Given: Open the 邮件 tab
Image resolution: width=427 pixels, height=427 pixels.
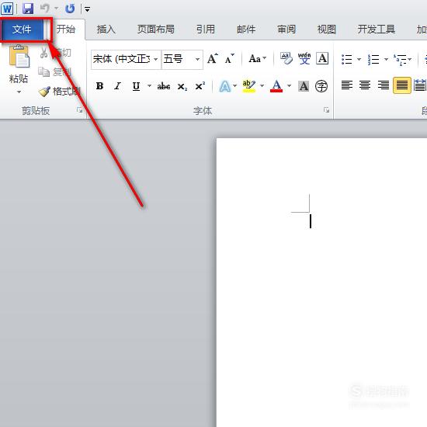Looking at the screenshot, I should point(246,30).
